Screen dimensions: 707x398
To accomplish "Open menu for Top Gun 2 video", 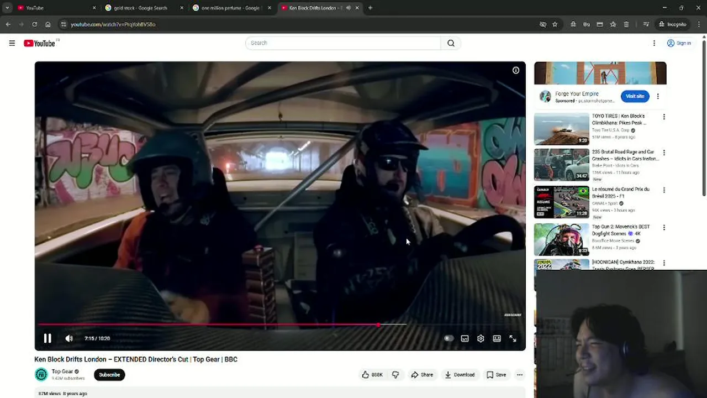I will pyautogui.click(x=664, y=227).
